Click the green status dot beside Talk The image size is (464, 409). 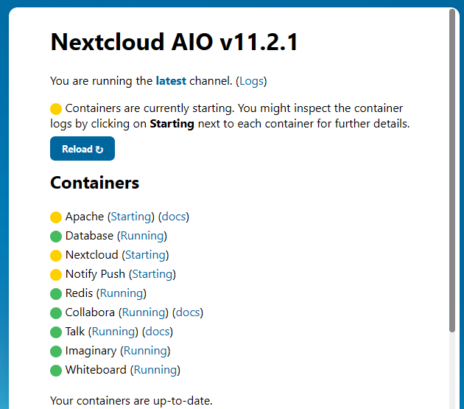tap(56, 332)
